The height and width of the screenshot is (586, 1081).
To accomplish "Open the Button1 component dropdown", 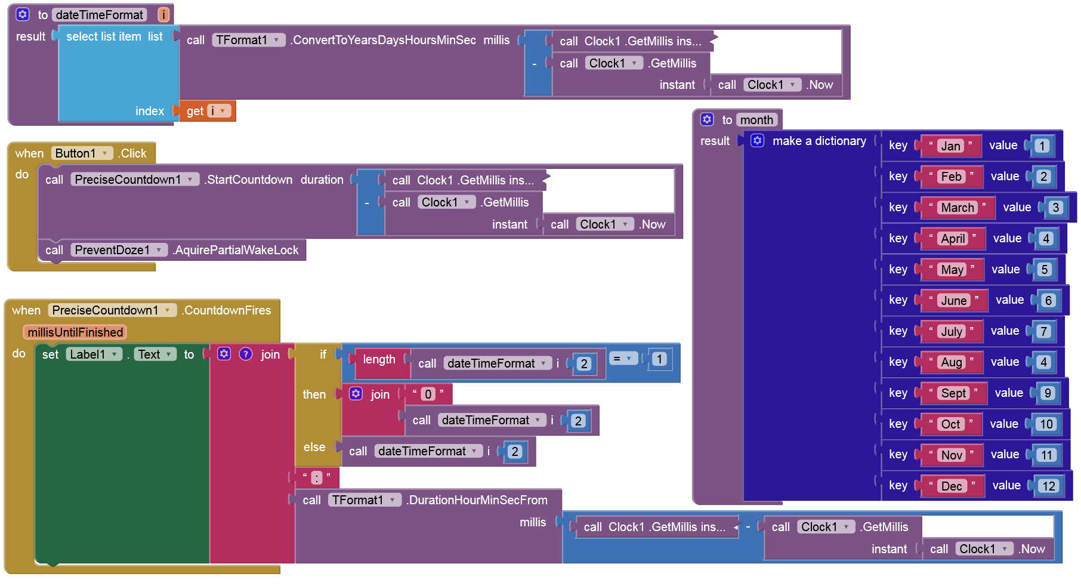I will tap(105, 153).
